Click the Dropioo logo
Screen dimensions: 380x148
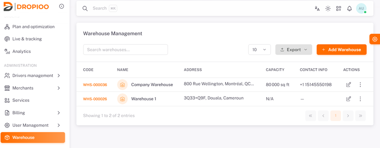pos(26,6)
